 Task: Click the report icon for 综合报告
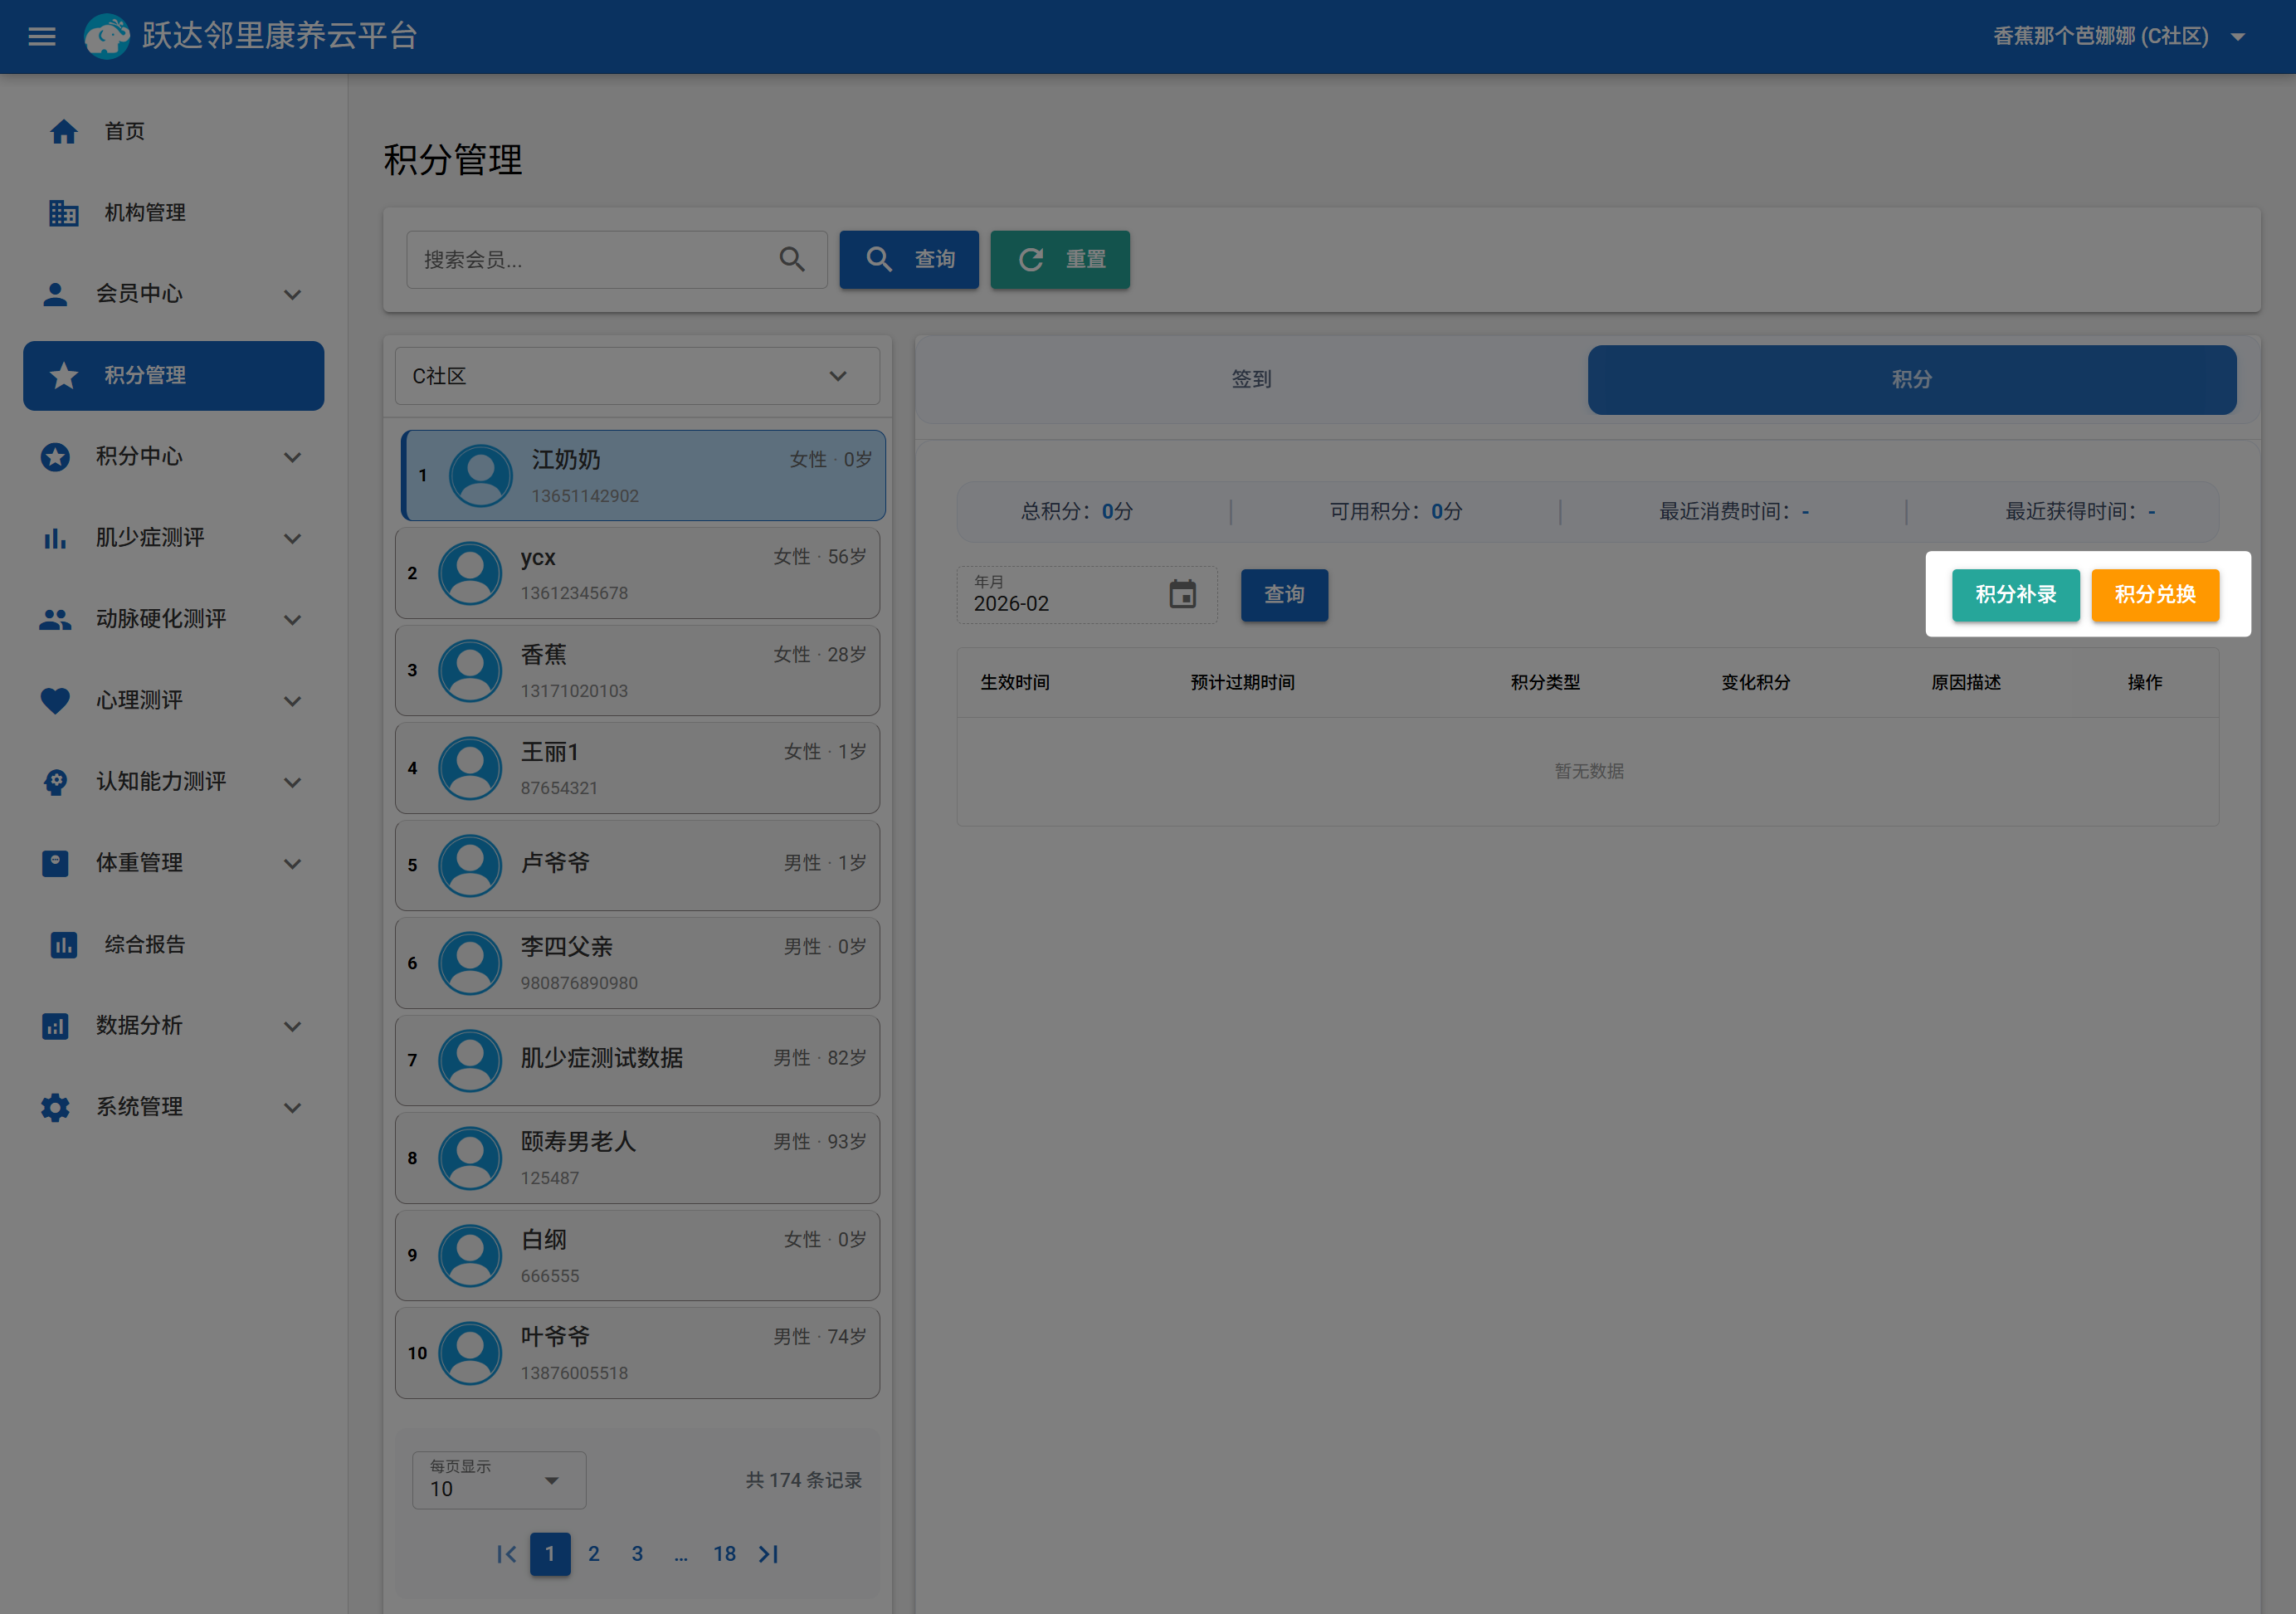point(64,945)
